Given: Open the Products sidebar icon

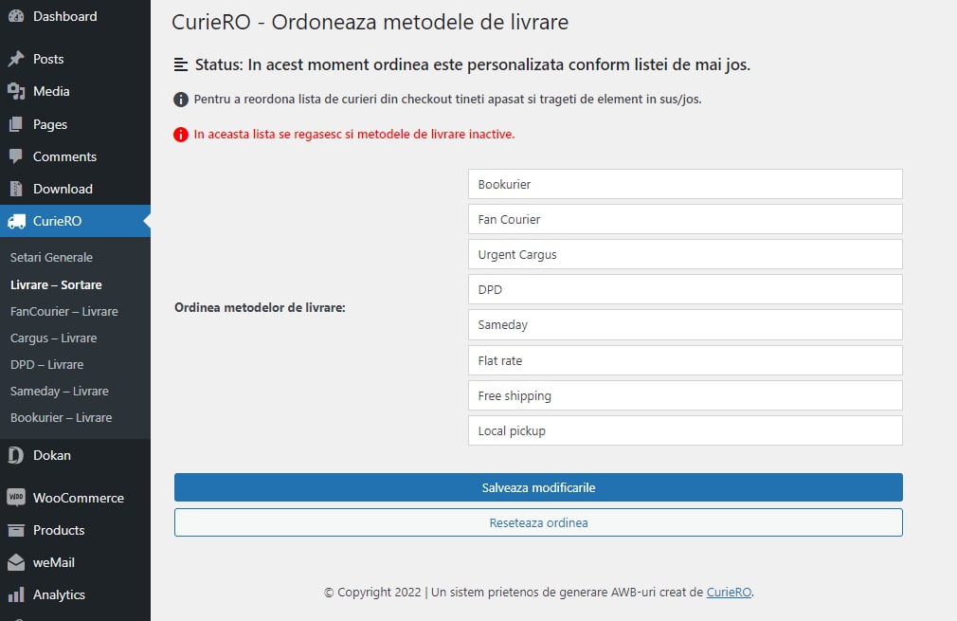Looking at the screenshot, I should (x=17, y=530).
